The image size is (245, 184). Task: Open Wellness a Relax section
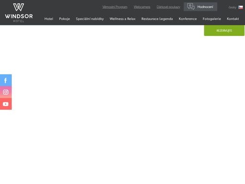pos(122,19)
